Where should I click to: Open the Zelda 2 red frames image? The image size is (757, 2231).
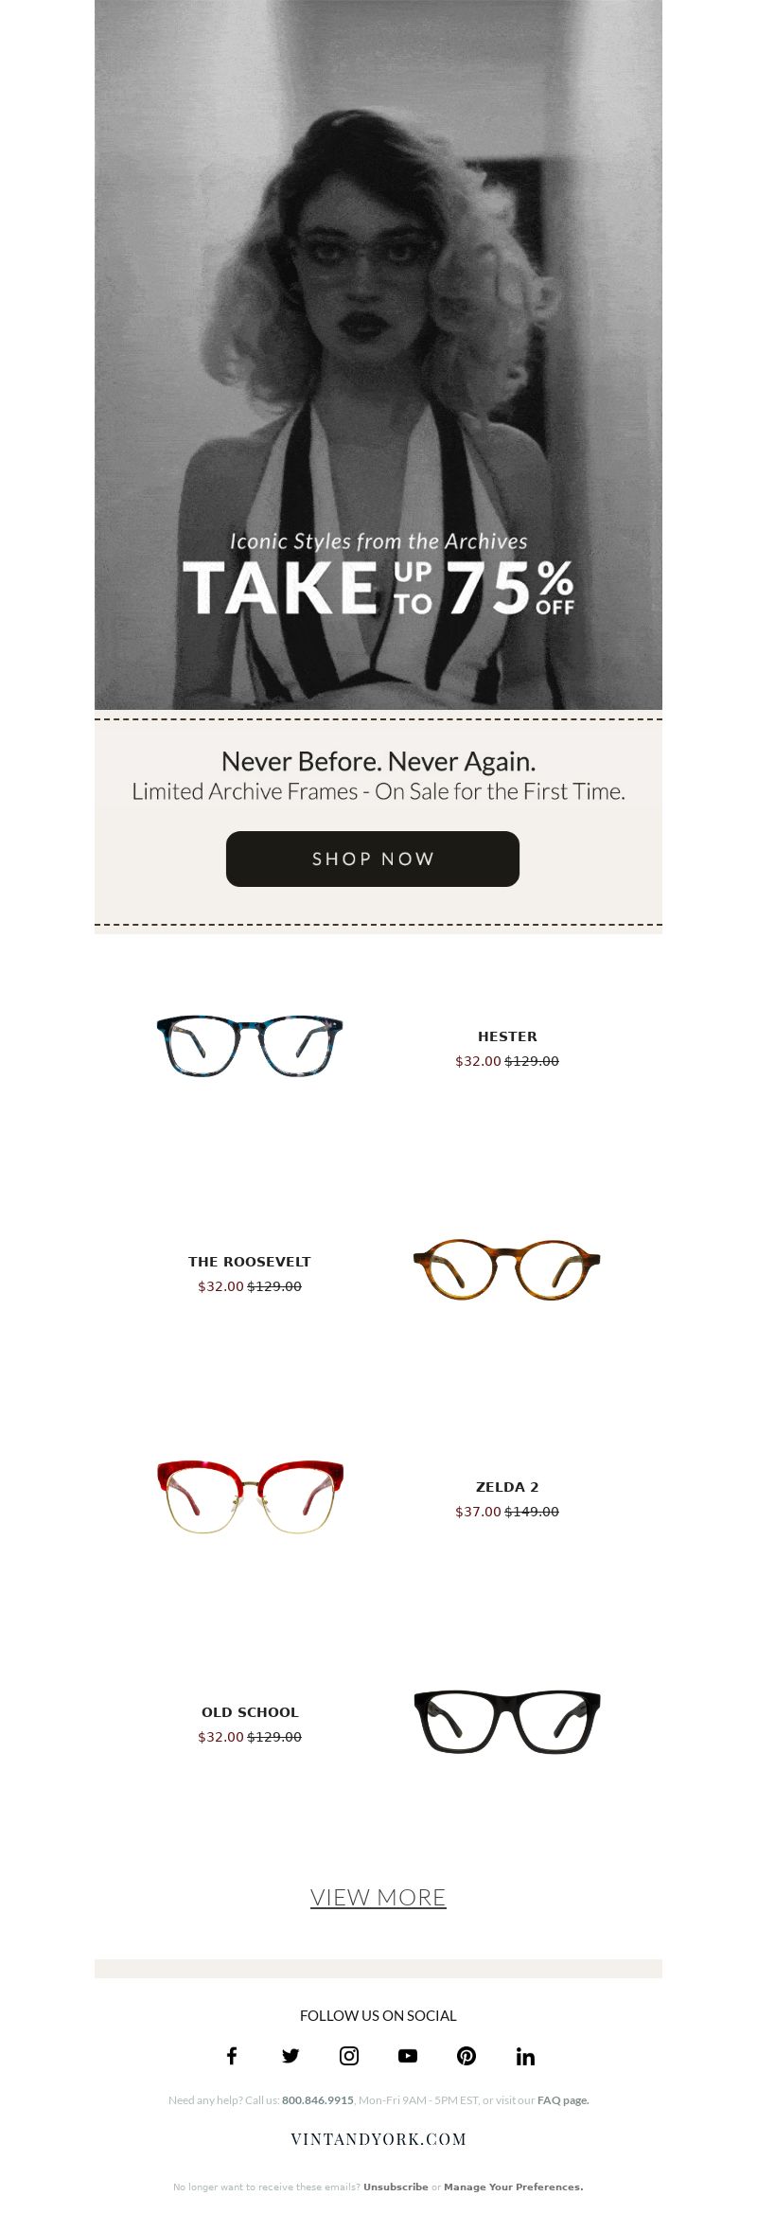pos(250,1496)
